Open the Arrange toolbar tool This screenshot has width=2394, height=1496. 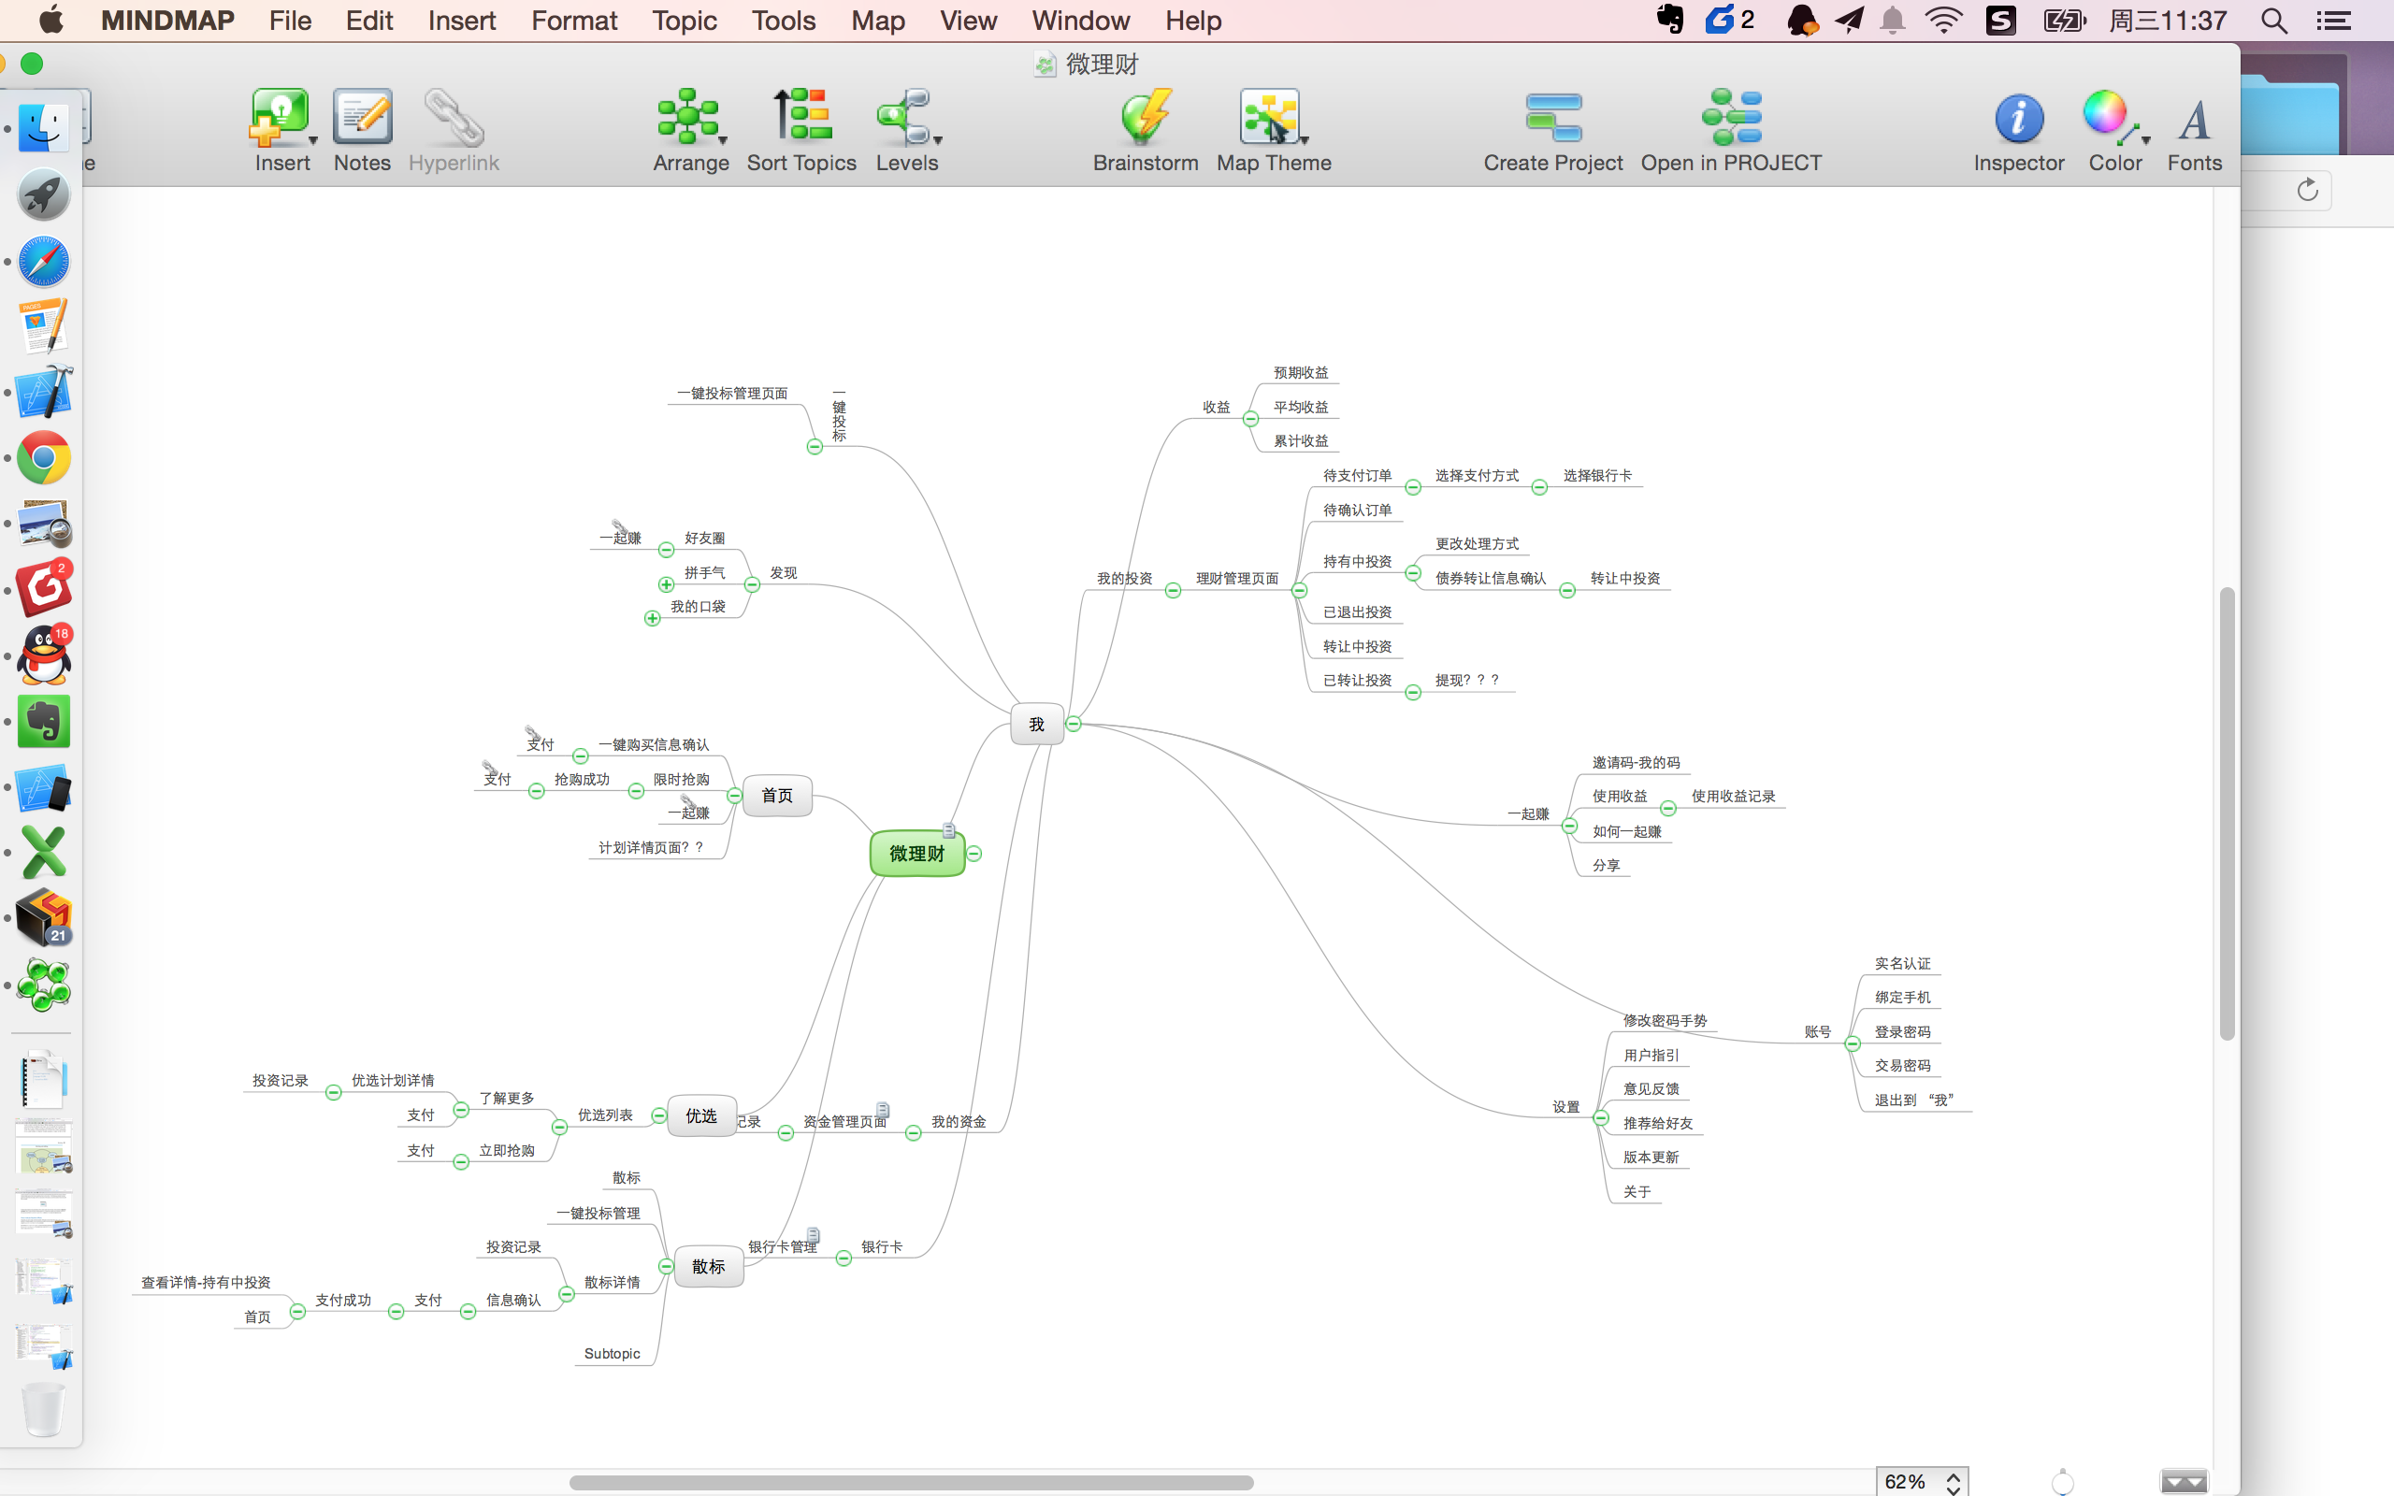pos(689,118)
